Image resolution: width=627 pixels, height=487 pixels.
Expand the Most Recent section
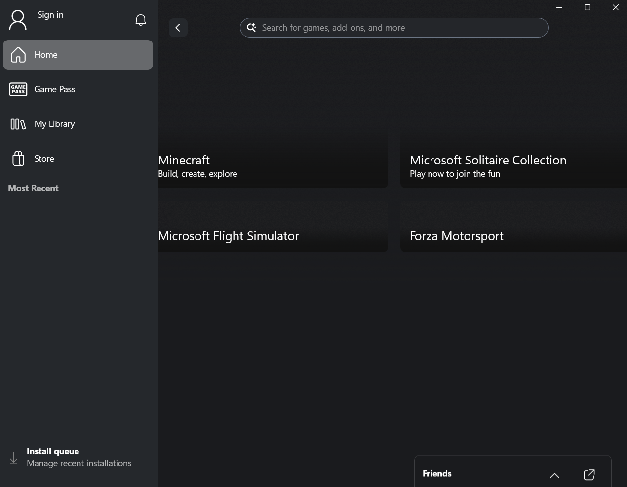[x=33, y=188]
